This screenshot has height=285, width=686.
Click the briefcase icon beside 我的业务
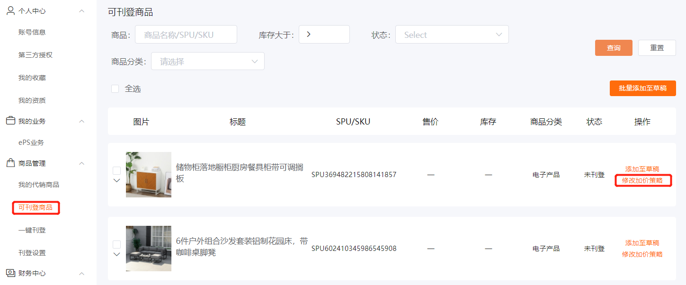click(10, 121)
